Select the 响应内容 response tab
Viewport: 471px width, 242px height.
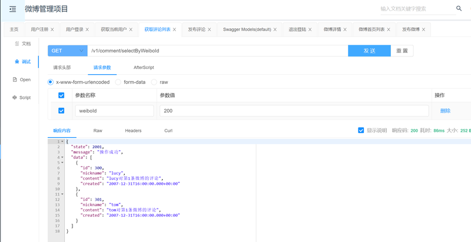(62, 131)
